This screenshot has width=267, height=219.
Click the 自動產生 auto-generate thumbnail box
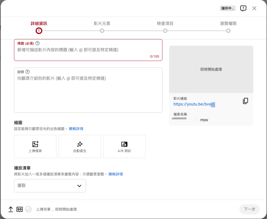[80, 146]
